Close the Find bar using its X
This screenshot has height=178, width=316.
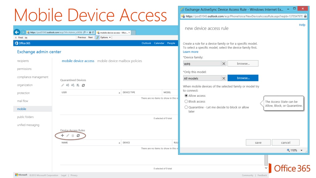point(16,37)
